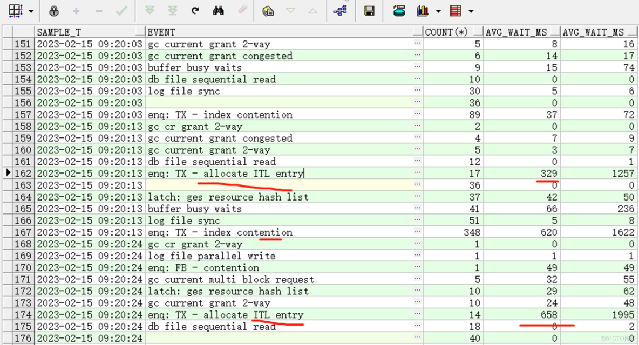Click the green checkmark post changes icon
This screenshot has width=639, height=345.
[121, 11]
